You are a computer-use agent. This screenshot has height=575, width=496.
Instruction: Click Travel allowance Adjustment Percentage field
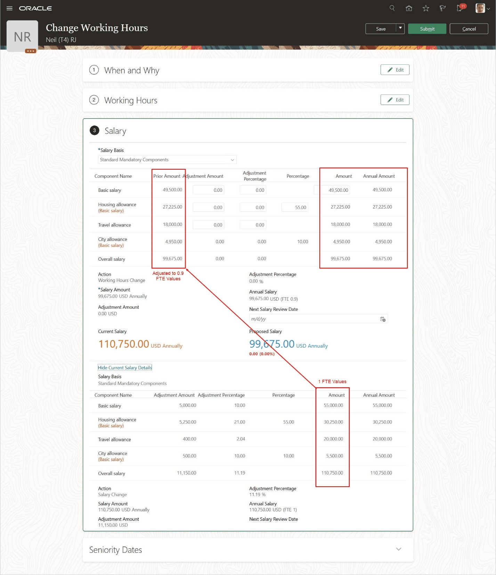(253, 225)
